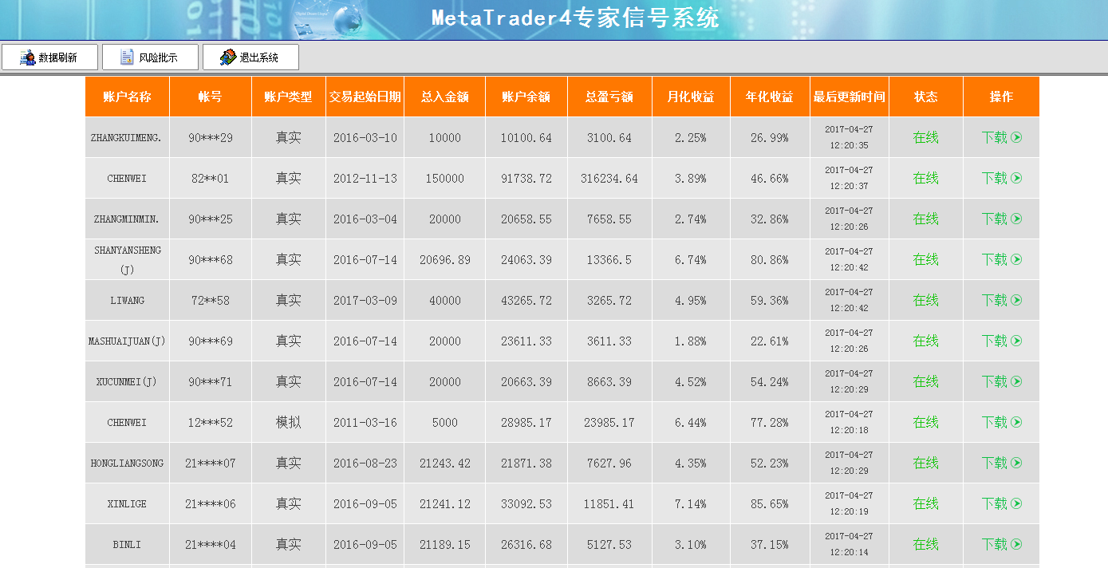Click 下载 link for BINLI

coord(995,544)
